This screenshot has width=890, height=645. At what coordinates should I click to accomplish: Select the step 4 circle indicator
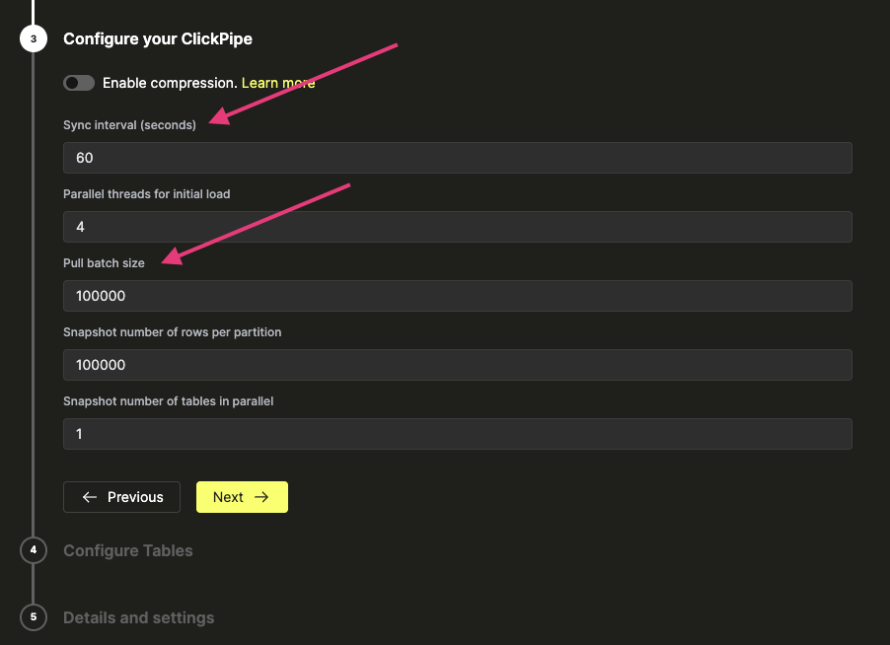tap(33, 550)
